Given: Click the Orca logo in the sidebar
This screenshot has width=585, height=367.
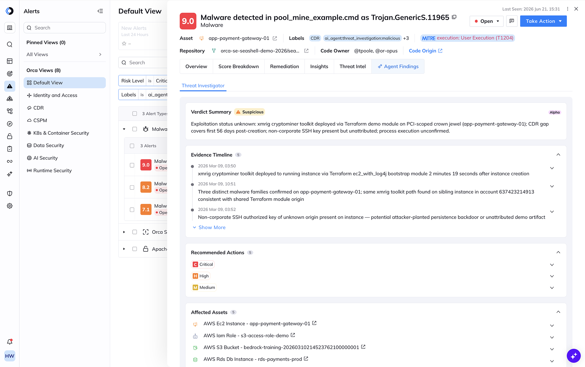Looking at the screenshot, I should 9,11.
